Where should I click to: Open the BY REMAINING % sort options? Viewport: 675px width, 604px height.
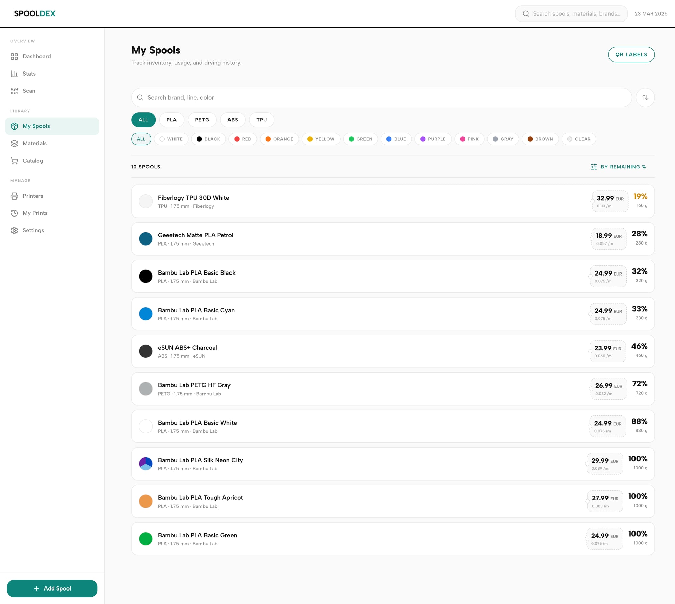click(x=619, y=167)
